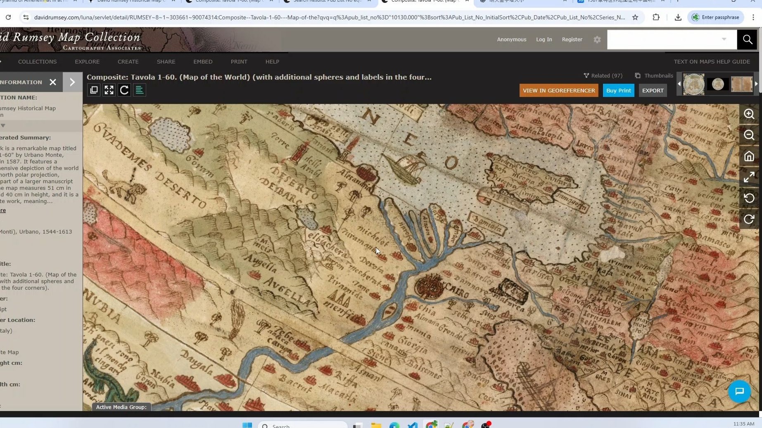Open the Help menu

[272, 61]
